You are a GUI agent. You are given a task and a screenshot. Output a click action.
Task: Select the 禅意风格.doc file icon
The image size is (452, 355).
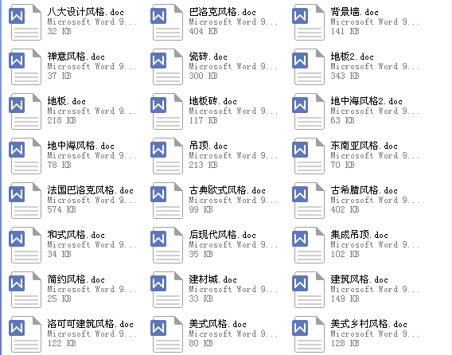tap(25, 67)
